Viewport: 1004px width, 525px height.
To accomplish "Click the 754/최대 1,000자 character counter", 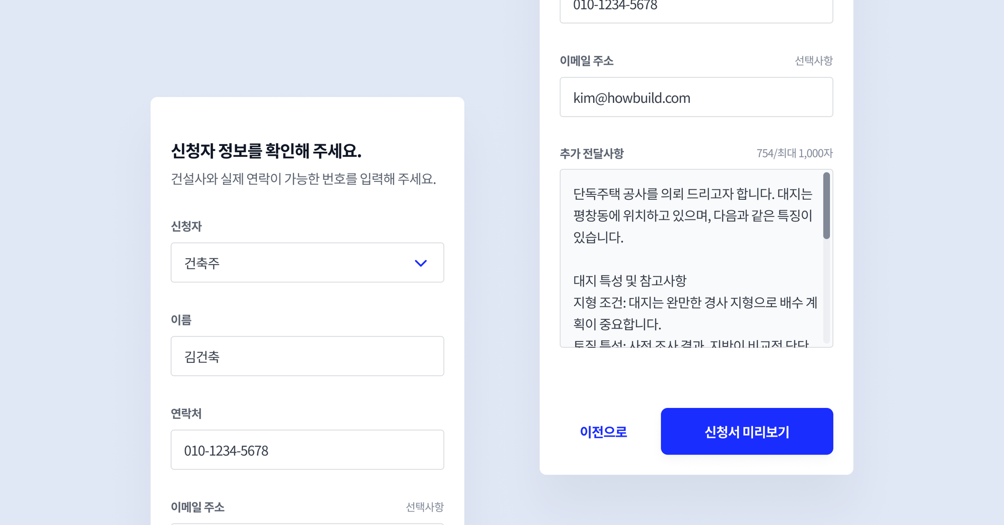I will click(795, 153).
